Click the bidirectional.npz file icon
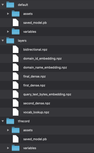Screen dimensions: 94x153 [16, 49]
